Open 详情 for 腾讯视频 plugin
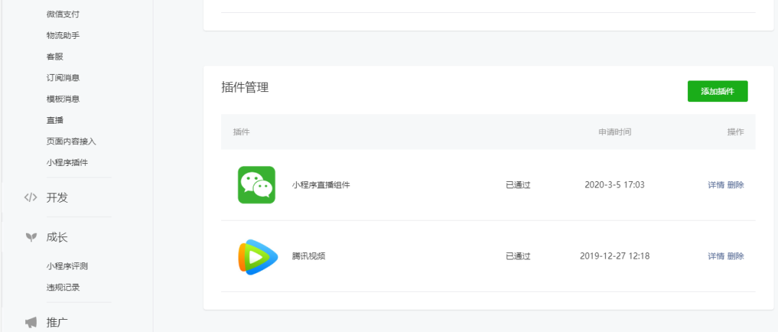This screenshot has width=778, height=332. pyautogui.click(x=715, y=257)
